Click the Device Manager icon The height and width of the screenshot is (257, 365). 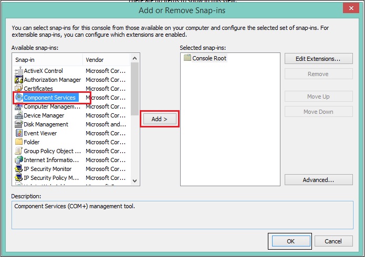click(x=18, y=115)
